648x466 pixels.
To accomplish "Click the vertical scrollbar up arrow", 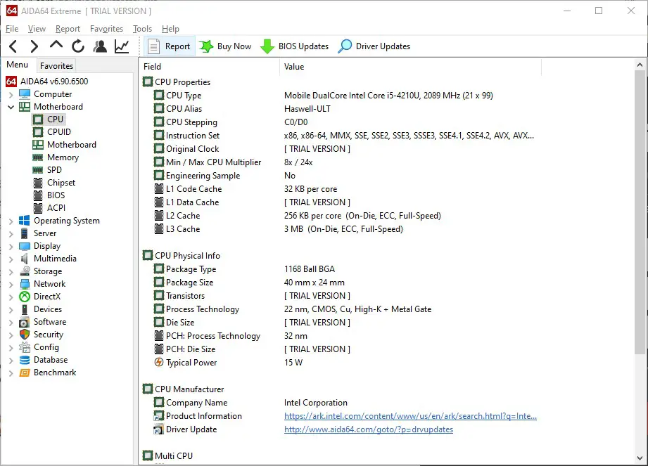I will click(x=640, y=65).
